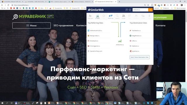Open the Западное SEO bookmark folder
Image resolution: width=187 pixels, height=105 pixels.
(75, 8)
